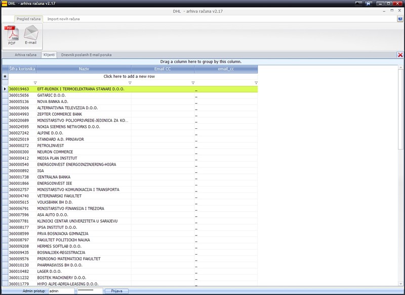
Task: Sort by the Šifra korisnika column header
Action: coord(22,69)
